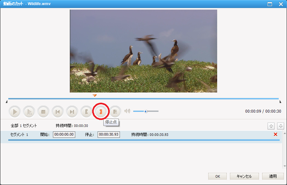
Task: Click the left trim marker on timeline
Action: tap(7, 101)
